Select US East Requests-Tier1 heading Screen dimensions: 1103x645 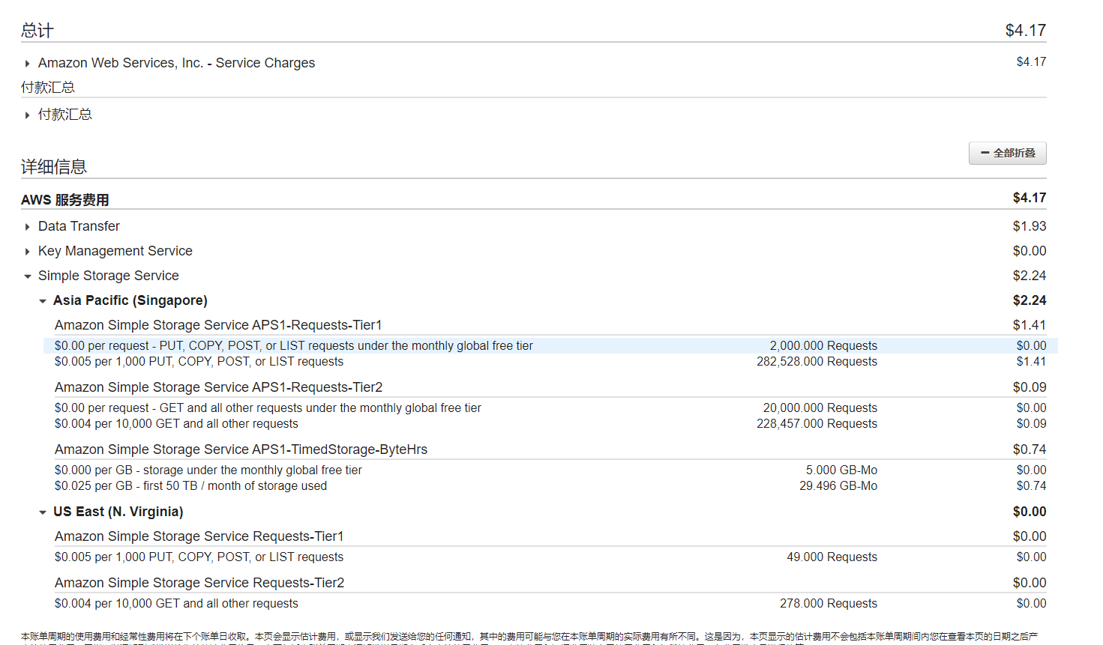pos(199,536)
